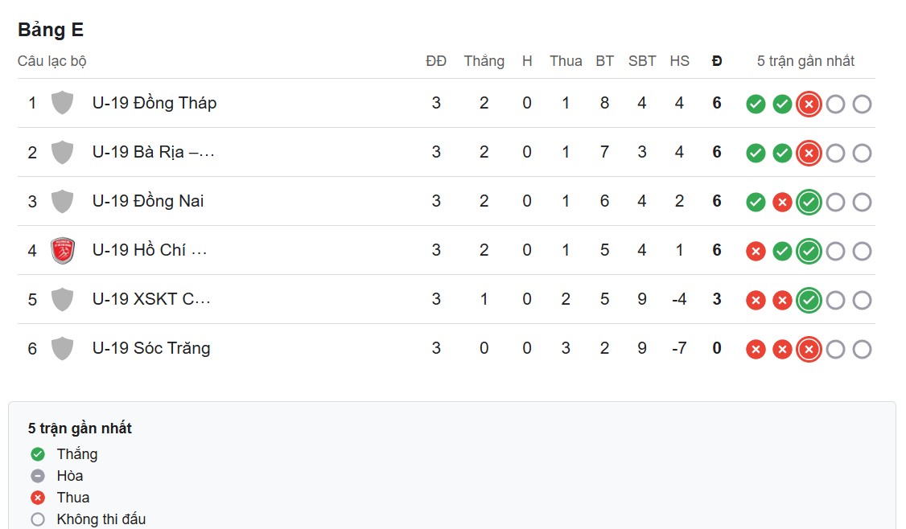
Task: Click Đồng Tháp's highlighted latest loss icon
Action: (809, 105)
